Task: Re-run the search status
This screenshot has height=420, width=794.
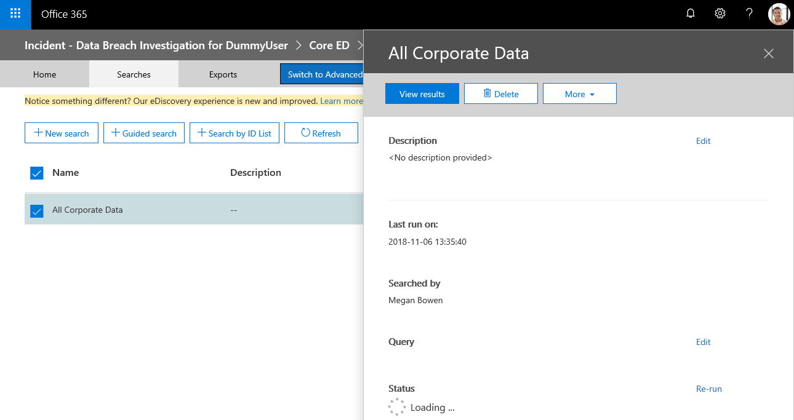Action: [709, 389]
